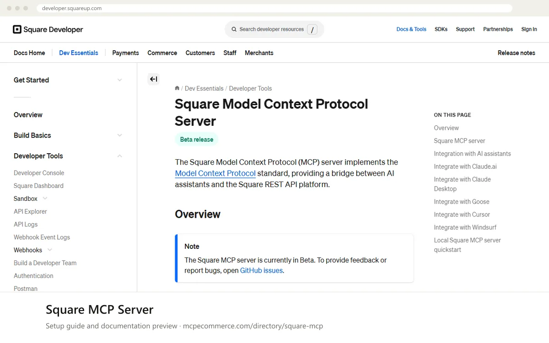The height and width of the screenshot is (343, 549).
Task: Expand the Build Basics section chevron
Action: 119,135
